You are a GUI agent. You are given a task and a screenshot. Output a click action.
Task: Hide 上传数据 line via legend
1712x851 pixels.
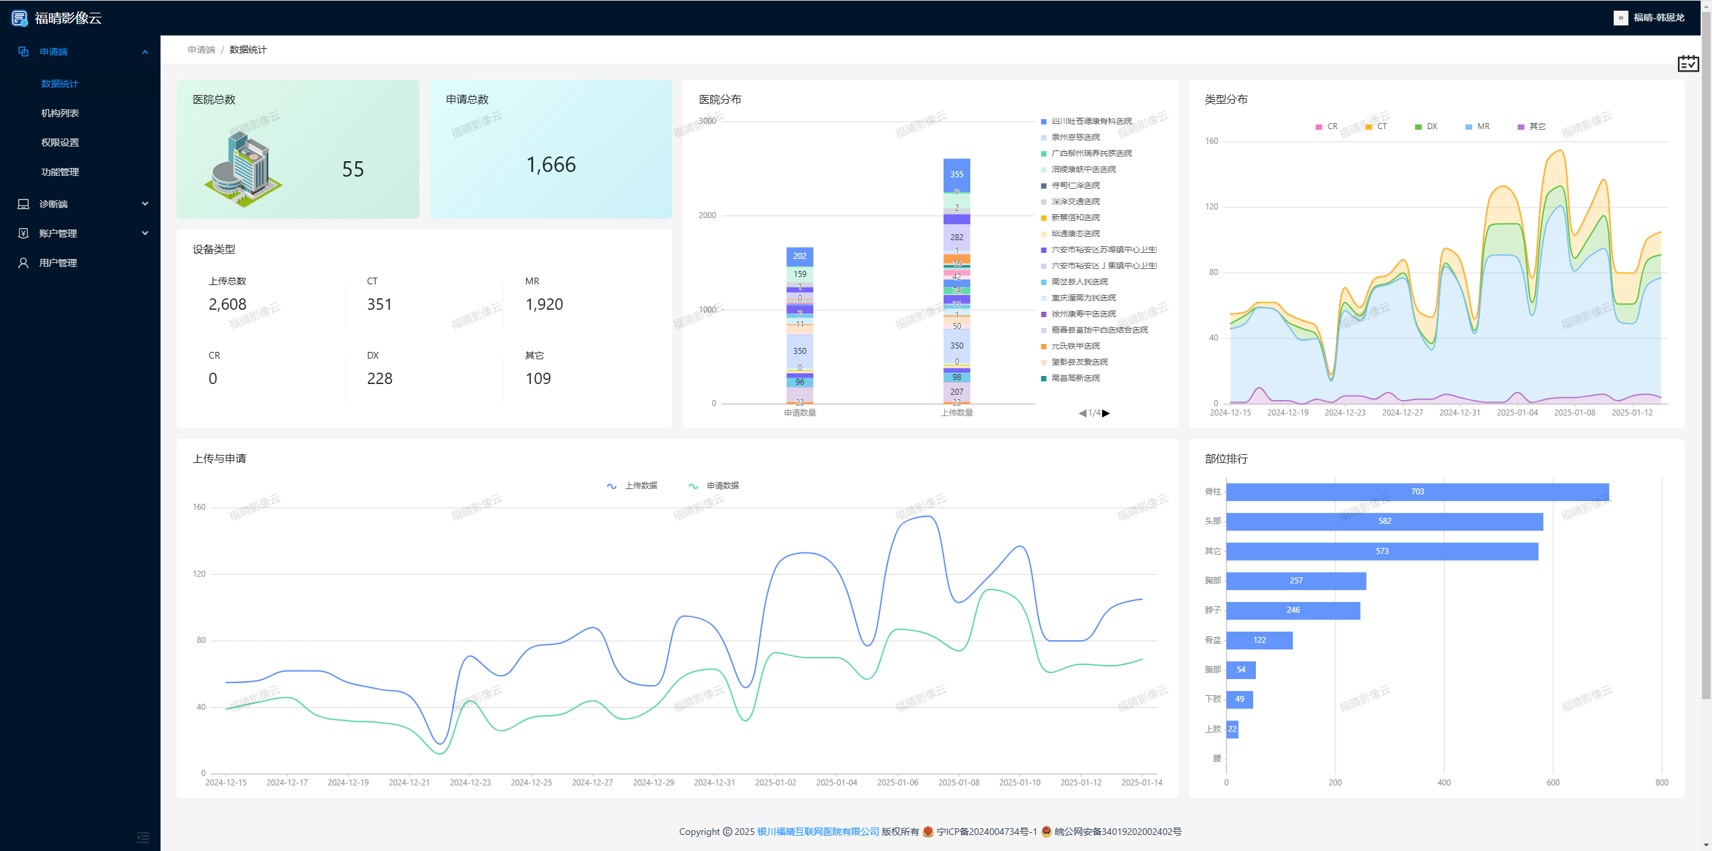coord(632,486)
